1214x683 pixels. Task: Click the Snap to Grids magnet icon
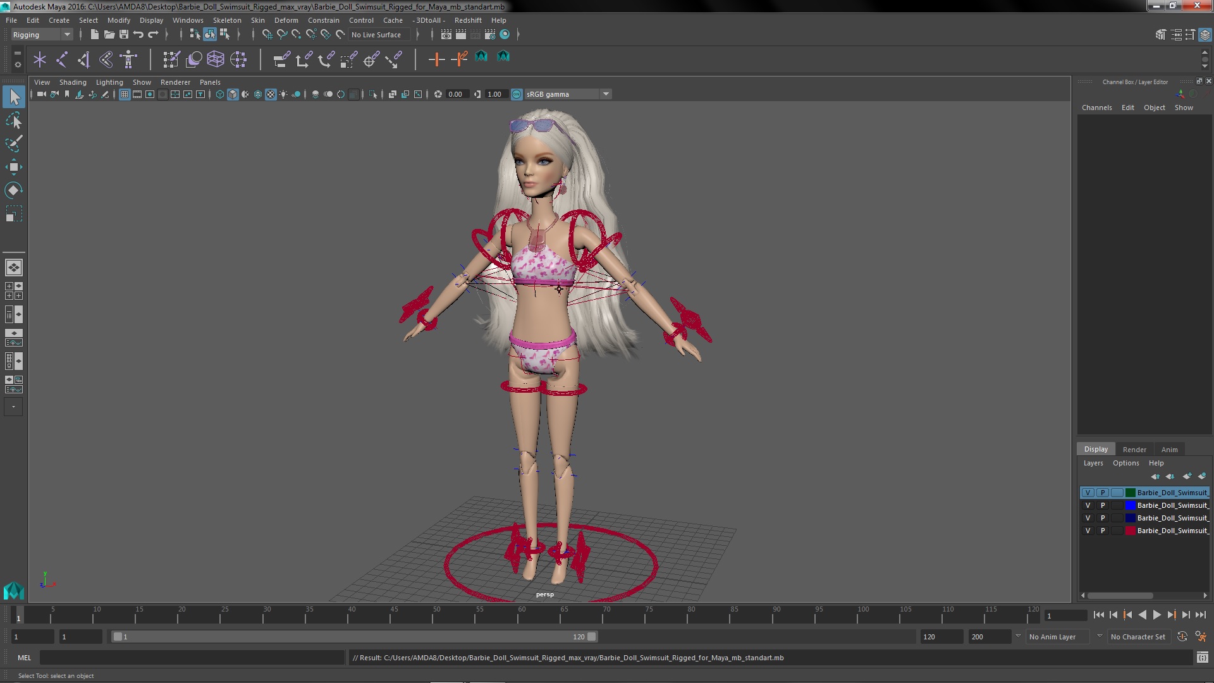pos(267,35)
